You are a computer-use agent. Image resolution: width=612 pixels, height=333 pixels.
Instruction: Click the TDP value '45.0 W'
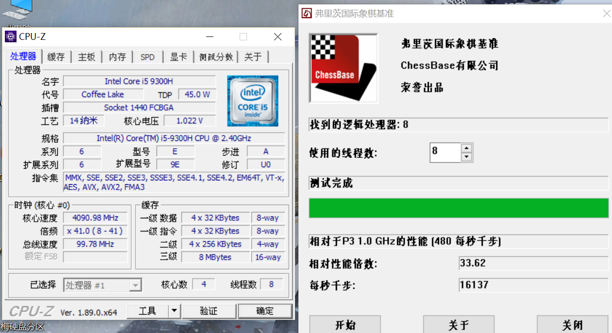[x=197, y=94]
